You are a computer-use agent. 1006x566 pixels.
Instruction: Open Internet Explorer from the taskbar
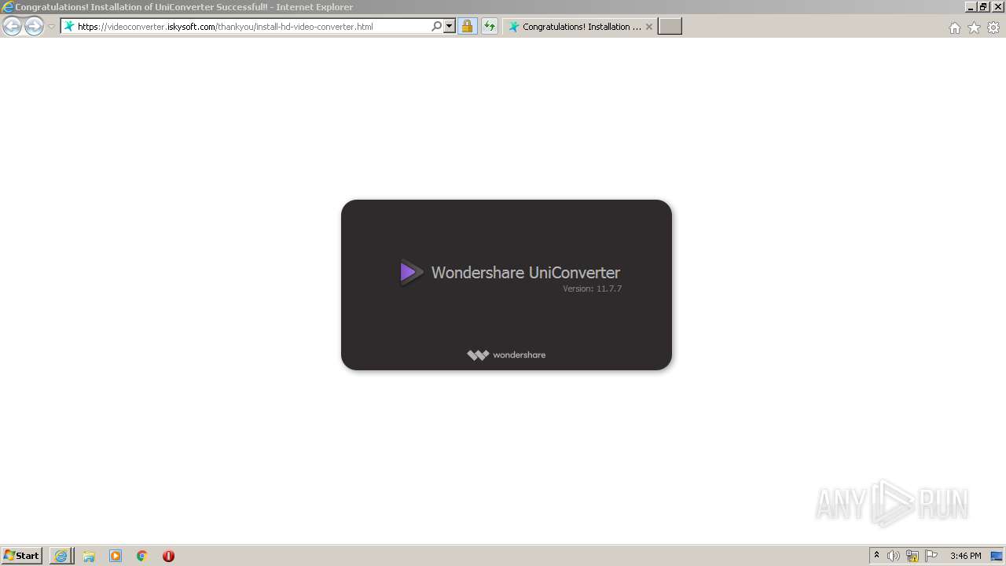click(61, 556)
